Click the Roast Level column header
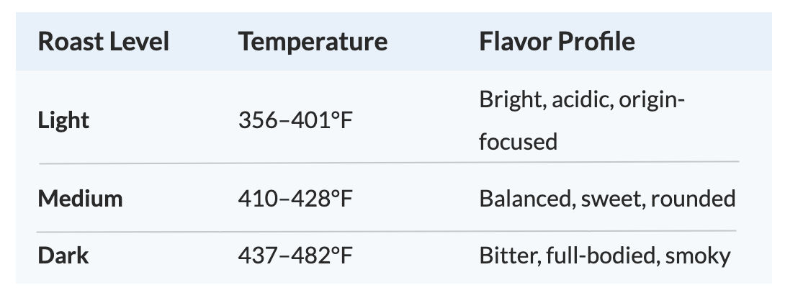This screenshot has width=785, height=298. [x=104, y=42]
